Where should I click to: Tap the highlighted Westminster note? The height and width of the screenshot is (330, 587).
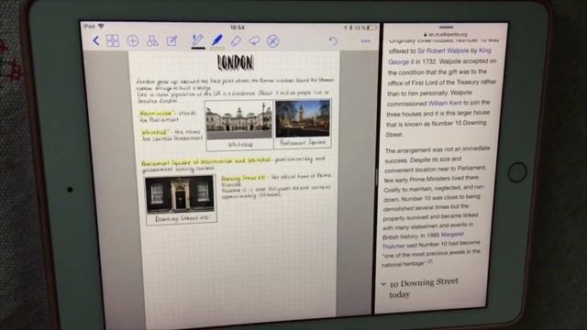pos(157,113)
